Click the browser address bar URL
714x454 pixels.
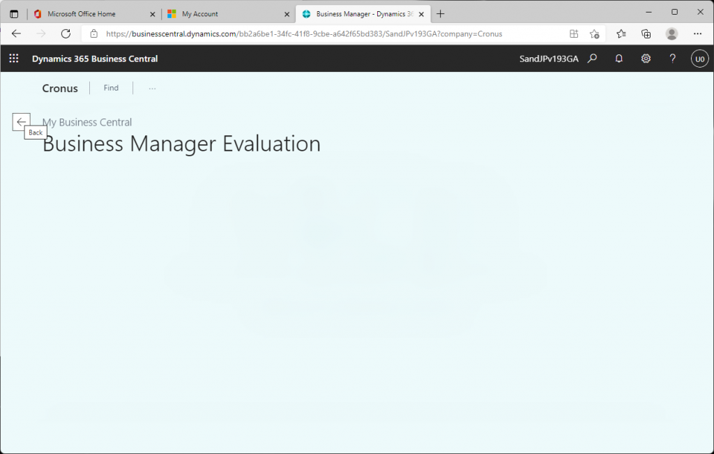click(304, 33)
